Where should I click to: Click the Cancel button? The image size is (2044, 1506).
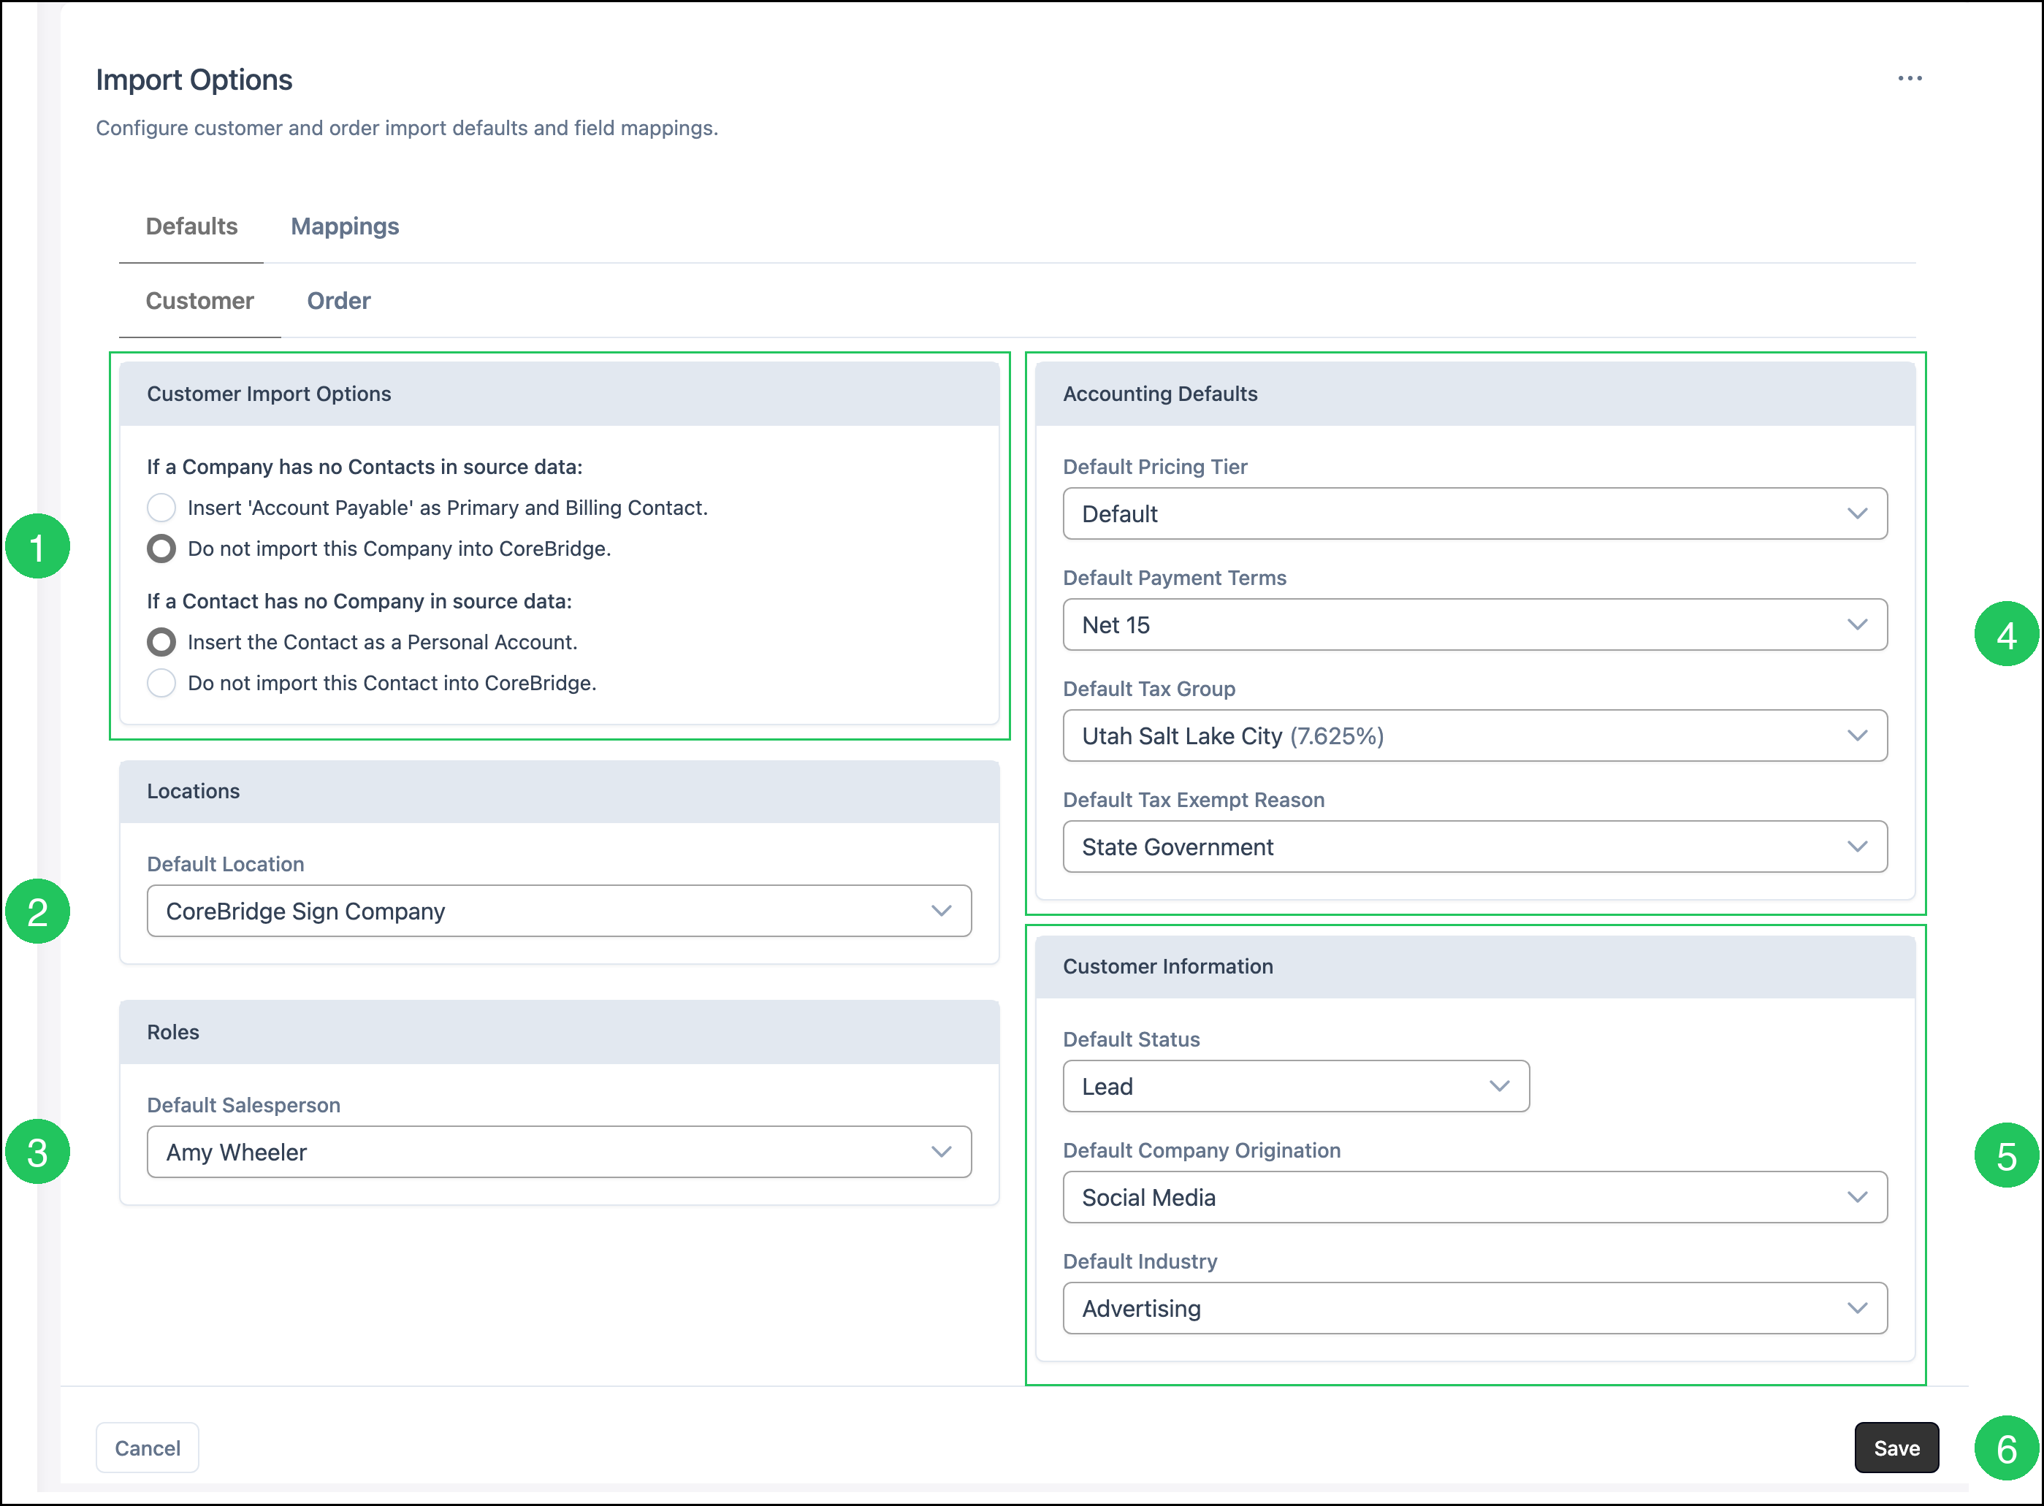click(x=148, y=1448)
